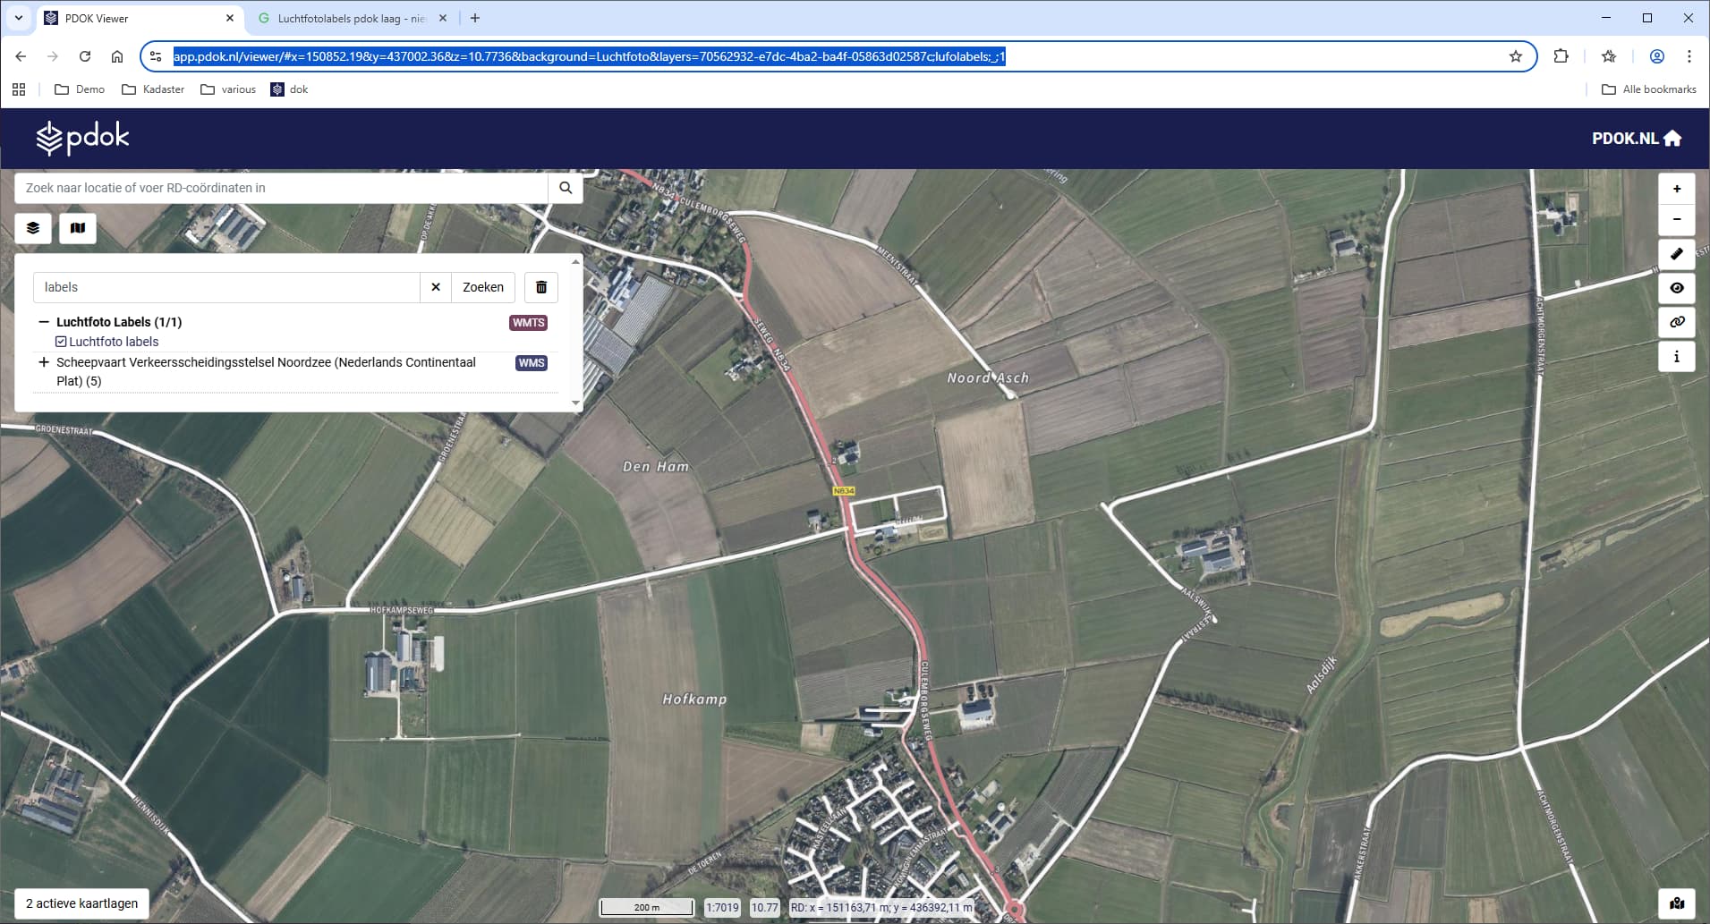Open the background map chooser icon
The width and height of the screenshot is (1710, 924).
pos(78,228)
